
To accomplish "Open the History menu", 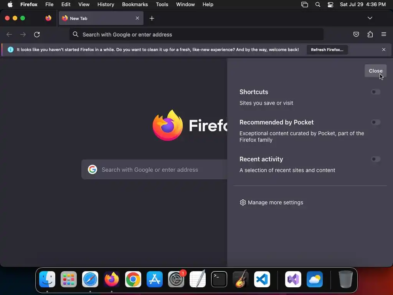I will point(106,5).
